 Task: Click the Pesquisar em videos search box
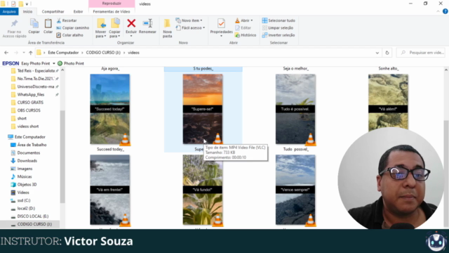421,53
